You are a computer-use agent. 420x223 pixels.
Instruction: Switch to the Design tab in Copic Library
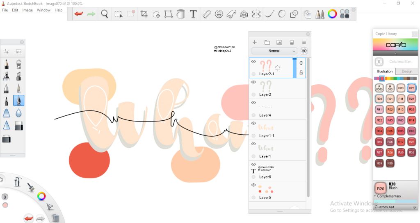[407, 71]
